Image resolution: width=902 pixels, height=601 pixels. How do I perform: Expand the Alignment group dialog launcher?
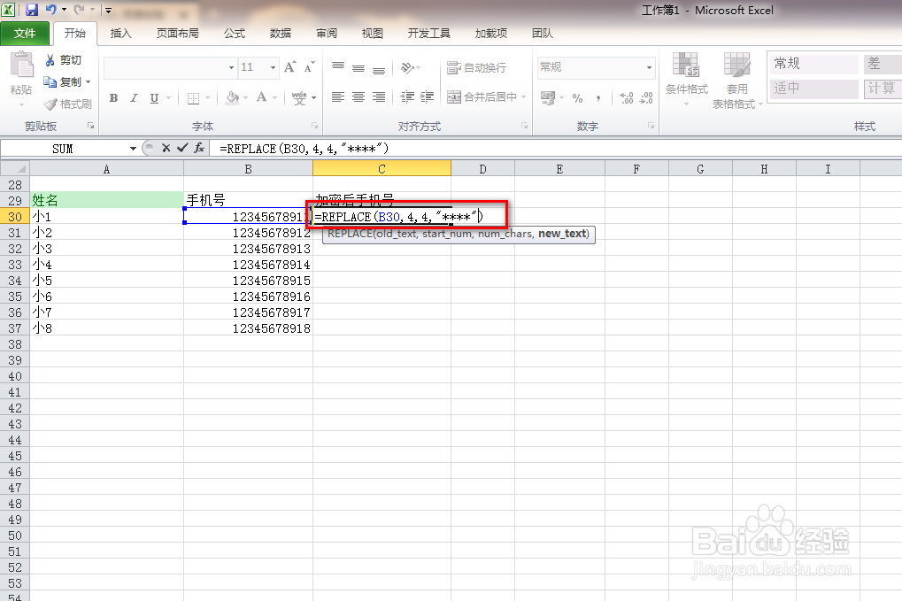tap(524, 126)
